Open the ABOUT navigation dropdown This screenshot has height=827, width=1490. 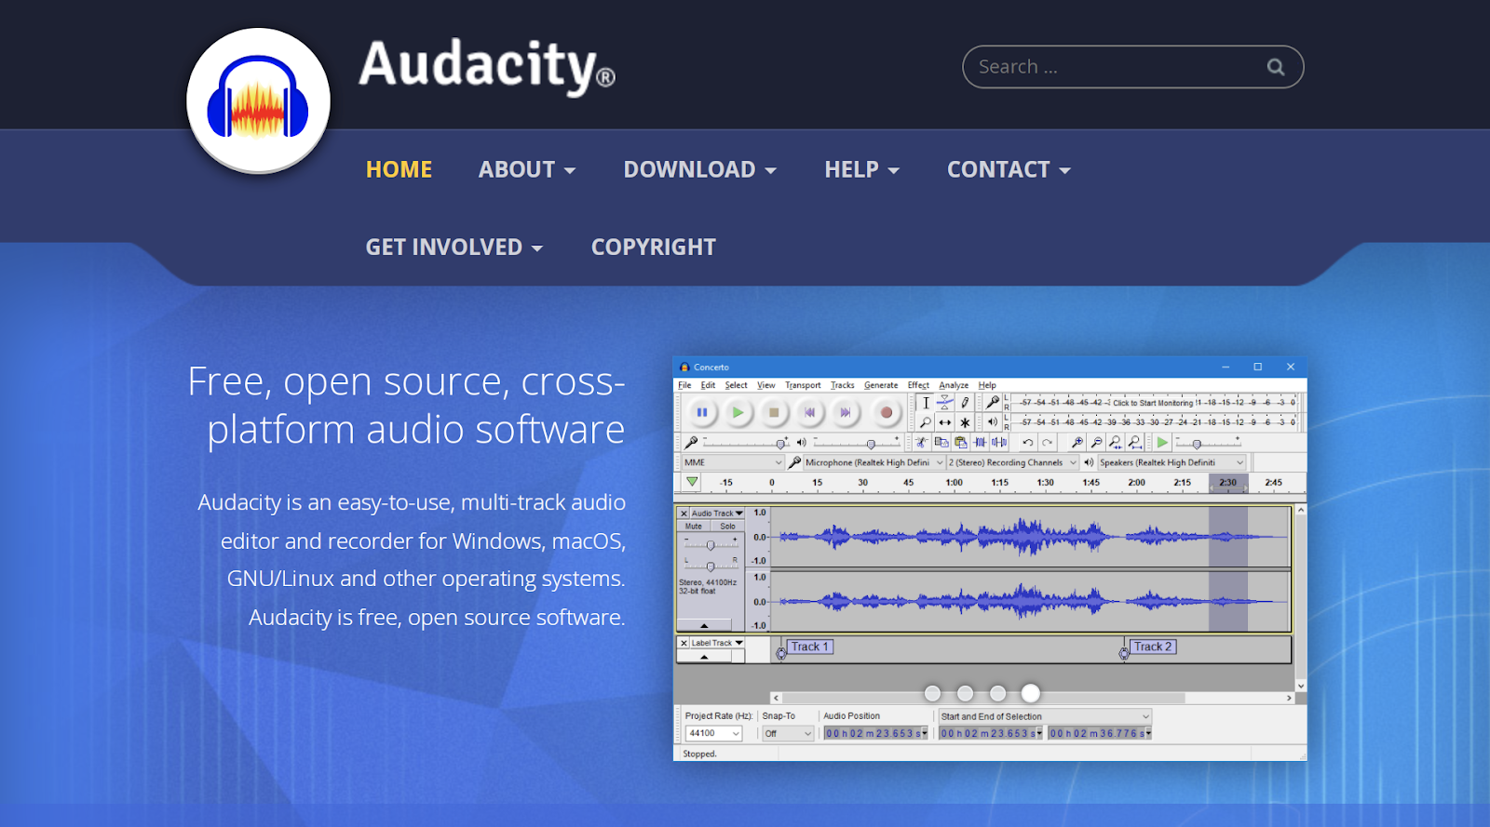pos(526,169)
